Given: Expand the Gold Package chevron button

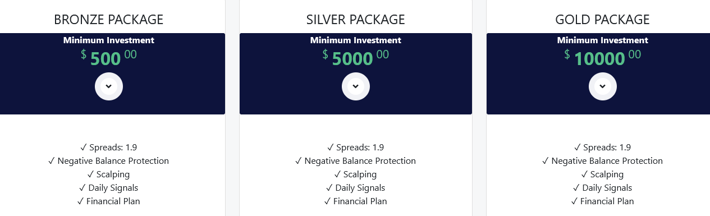Looking at the screenshot, I should click(x=603, y=86).
